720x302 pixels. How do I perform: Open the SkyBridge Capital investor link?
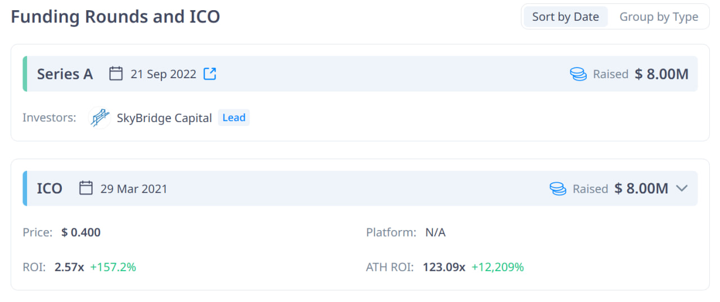click(x=164, y=118)
